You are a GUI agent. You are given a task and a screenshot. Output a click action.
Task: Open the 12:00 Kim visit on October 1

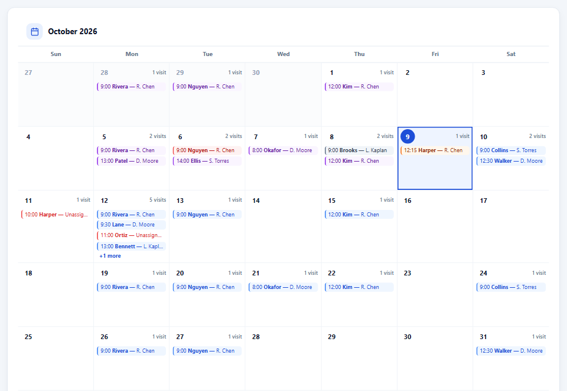coord(359,87)
